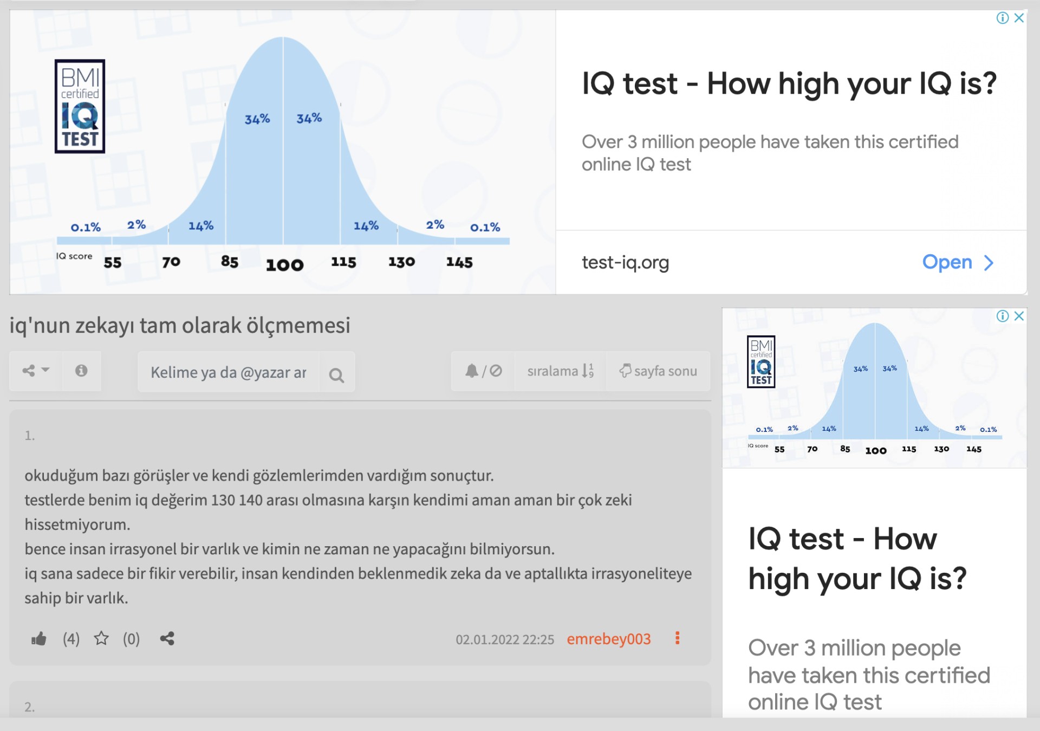Click the topic info icon
Viewport: 1040px width, 731px height.
pos(81,371)
